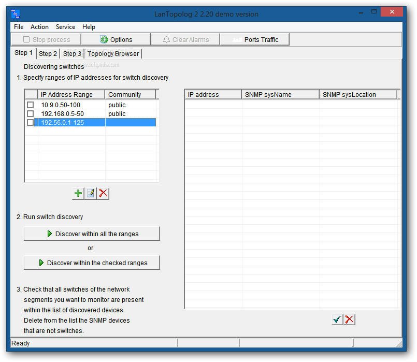Viewport: 417px width, 362px height.
Task: Open Options with the gear button
Action: (x=116, y=39)
